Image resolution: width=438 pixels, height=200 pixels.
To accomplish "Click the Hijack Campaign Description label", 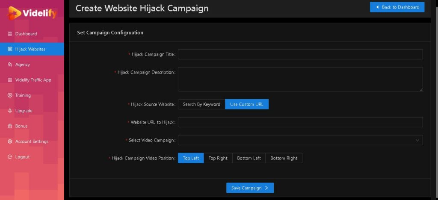I will click(146, 72).
